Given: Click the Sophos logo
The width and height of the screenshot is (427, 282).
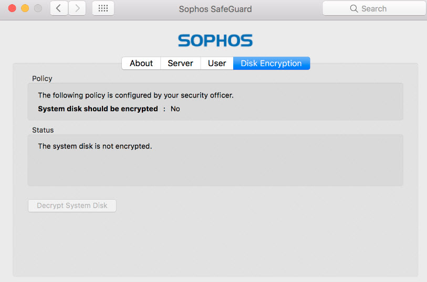Looking at the screenshot, I should pyautogui.click(x=215, y=40).
